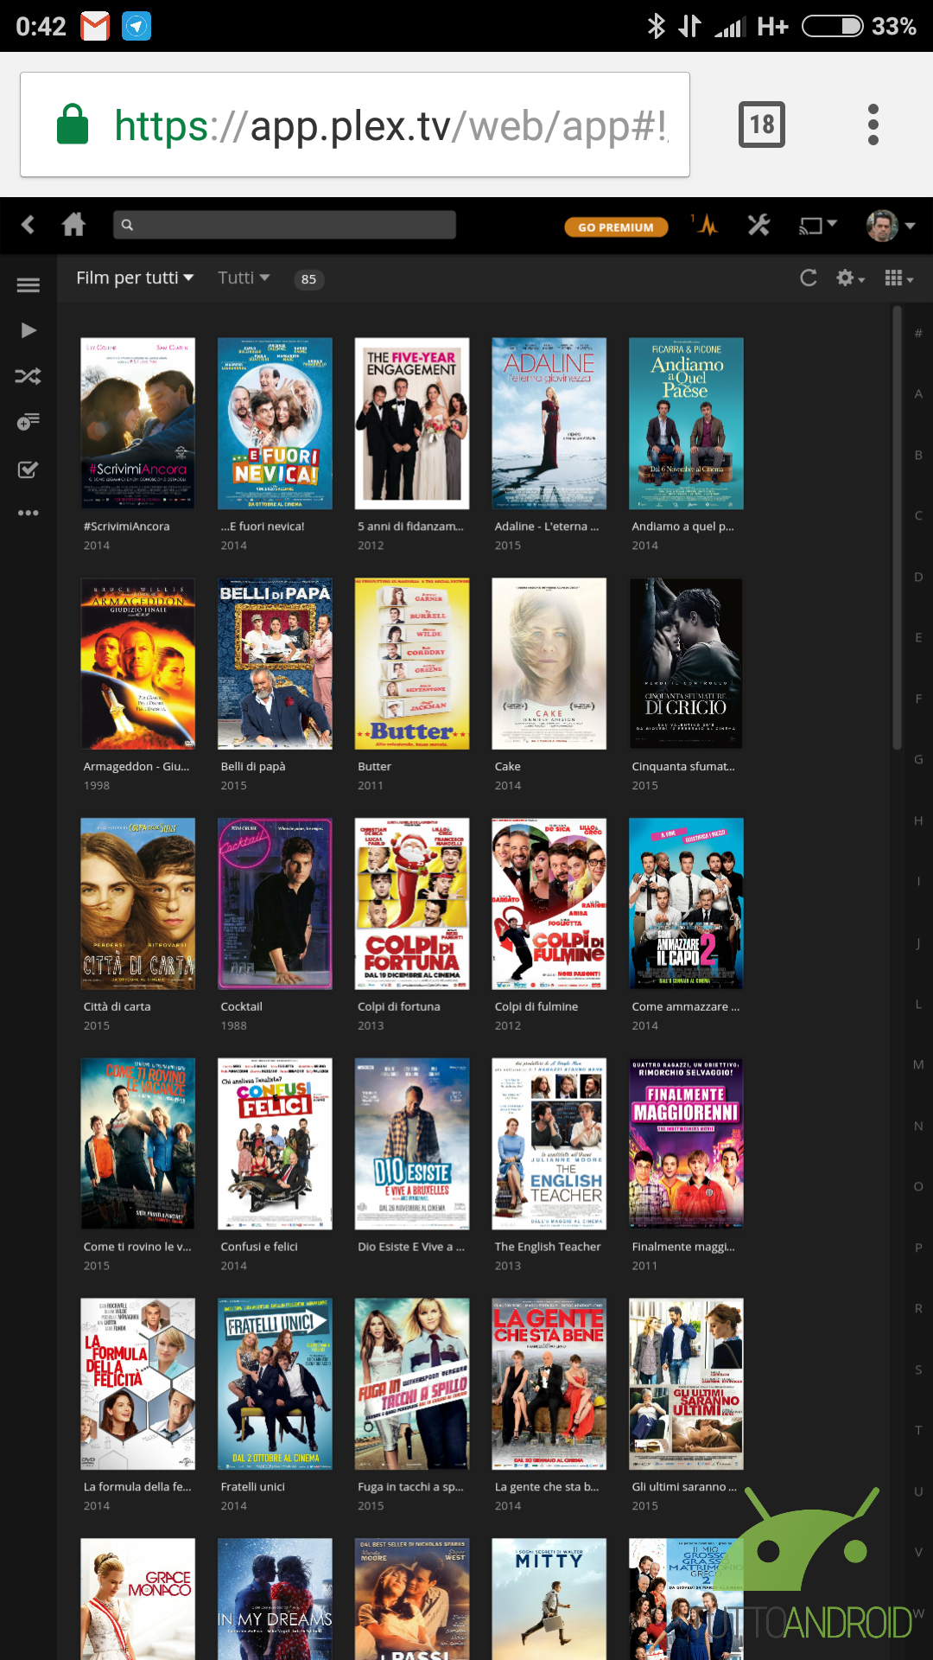Open the Confusi e felici poster
The height and width of the screenshot is (1660, 933).
(275, 1144)
